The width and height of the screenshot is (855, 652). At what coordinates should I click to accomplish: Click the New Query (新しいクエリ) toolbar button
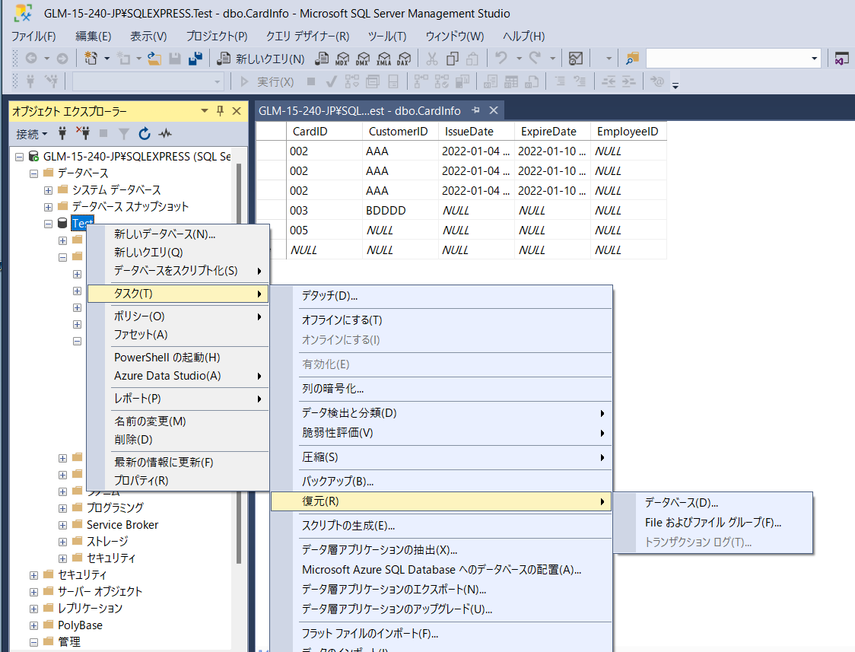tap(261, 59)
